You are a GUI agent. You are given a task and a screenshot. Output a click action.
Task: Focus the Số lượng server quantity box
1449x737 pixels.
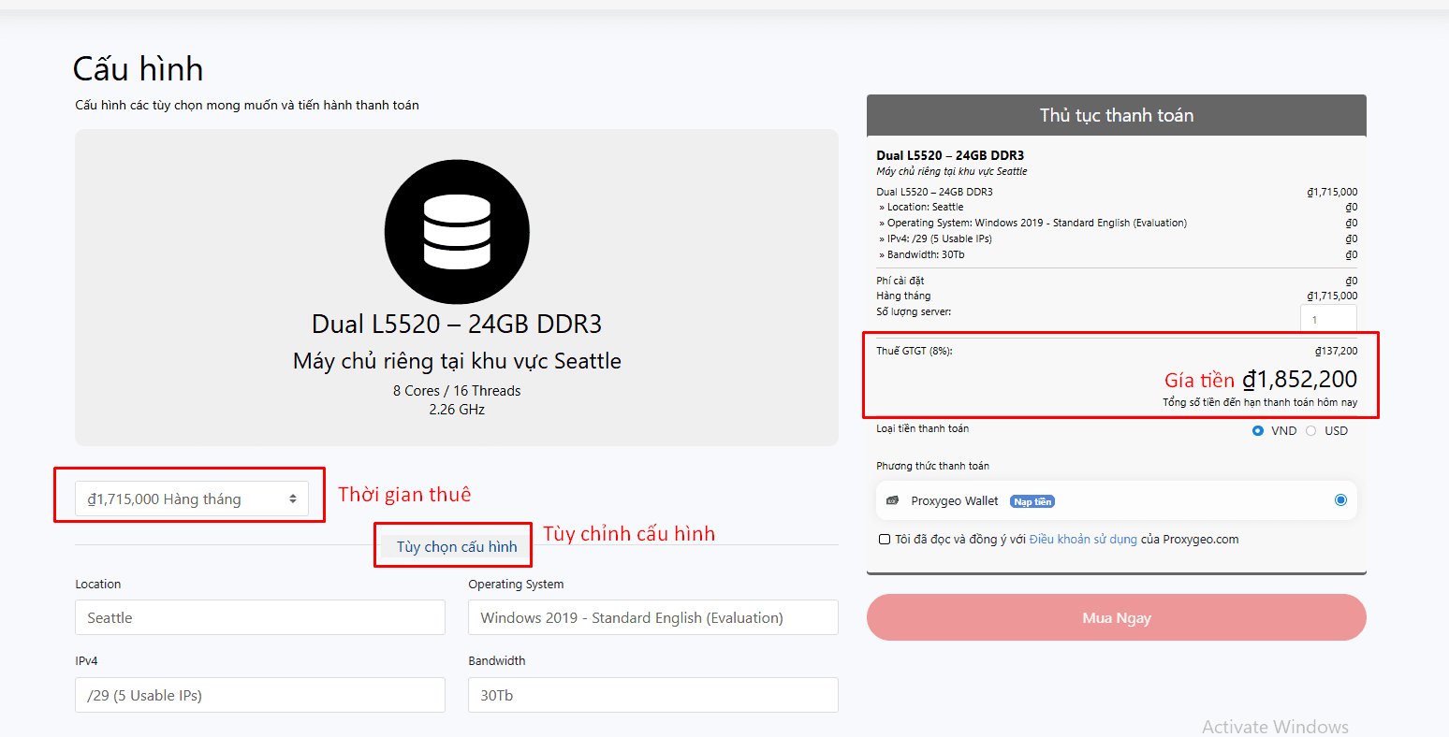[x=1327, y=319]
